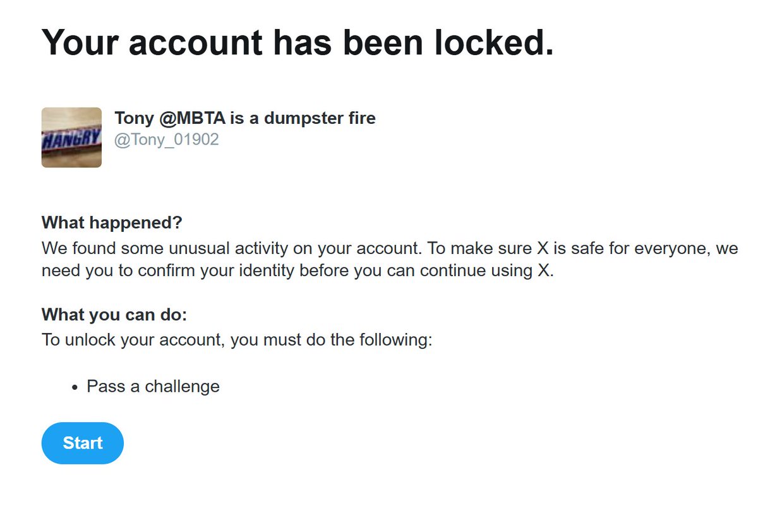Click the 'What you can do:' heading
Screen dimensions: 758x508
pos(114,314)
